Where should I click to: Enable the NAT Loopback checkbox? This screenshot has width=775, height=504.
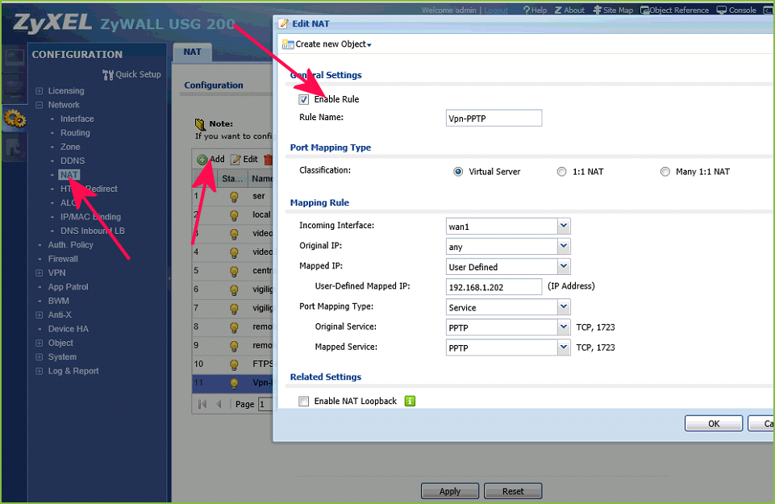[303, 402]
